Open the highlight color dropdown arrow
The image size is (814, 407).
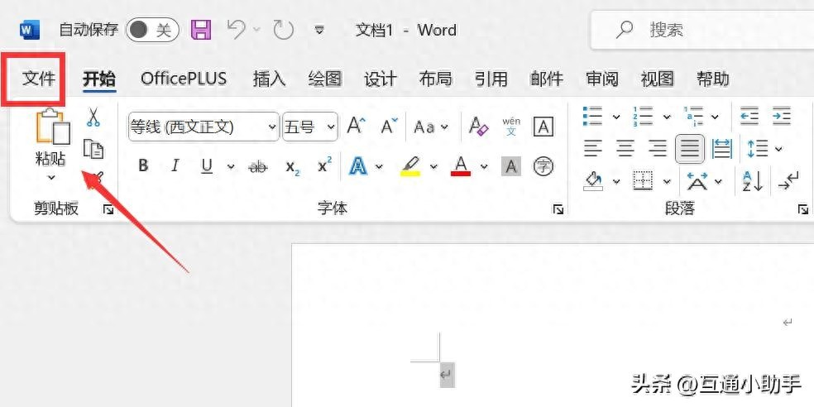[433, 166]
